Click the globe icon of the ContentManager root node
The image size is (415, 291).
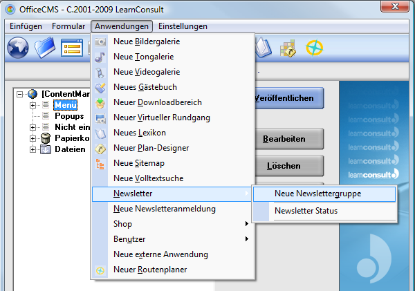tap(33, 93)
